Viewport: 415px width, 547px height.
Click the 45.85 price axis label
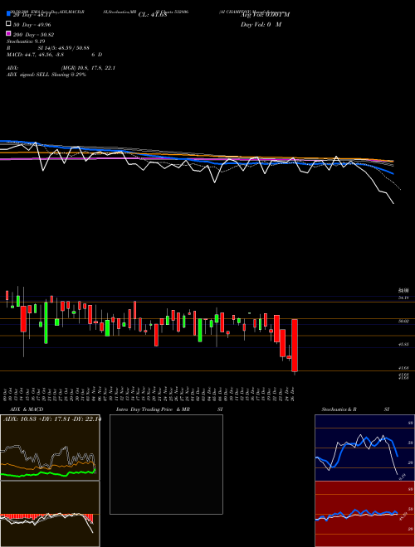pyautogui.click(x=404, y=344)
